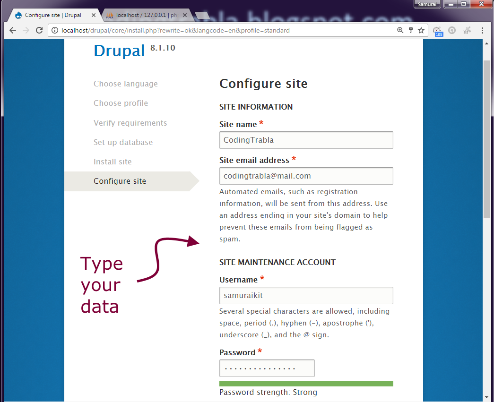This screenshot has height=402, width=494.
Task: Click the vertical scrollbar thumb
Action: tap(486, 138)
